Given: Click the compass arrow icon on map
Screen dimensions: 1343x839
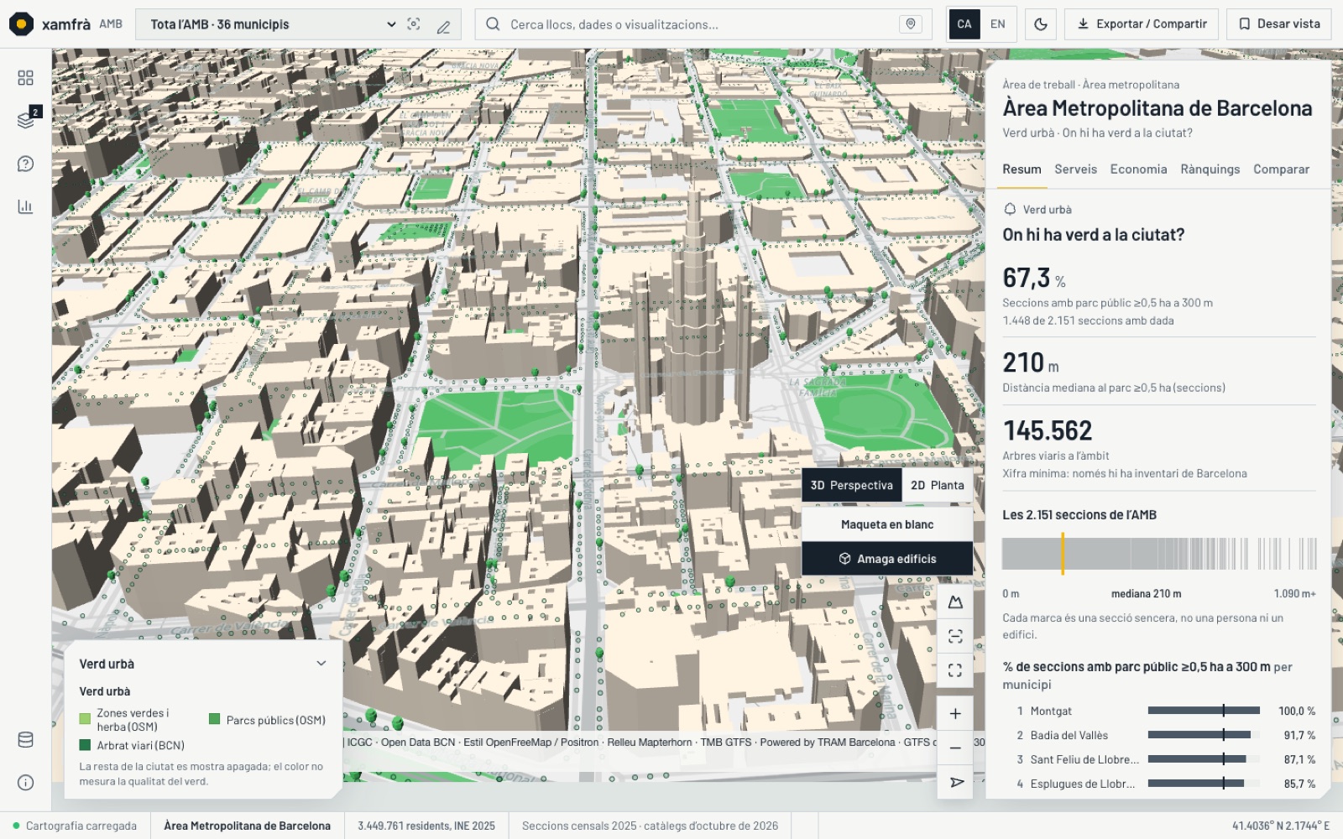Looking at the screenshot, I should [x=955, y=782].
